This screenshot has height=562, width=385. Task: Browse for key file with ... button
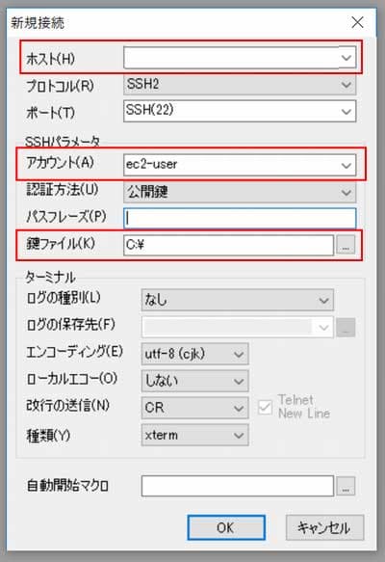coord(346,245)
